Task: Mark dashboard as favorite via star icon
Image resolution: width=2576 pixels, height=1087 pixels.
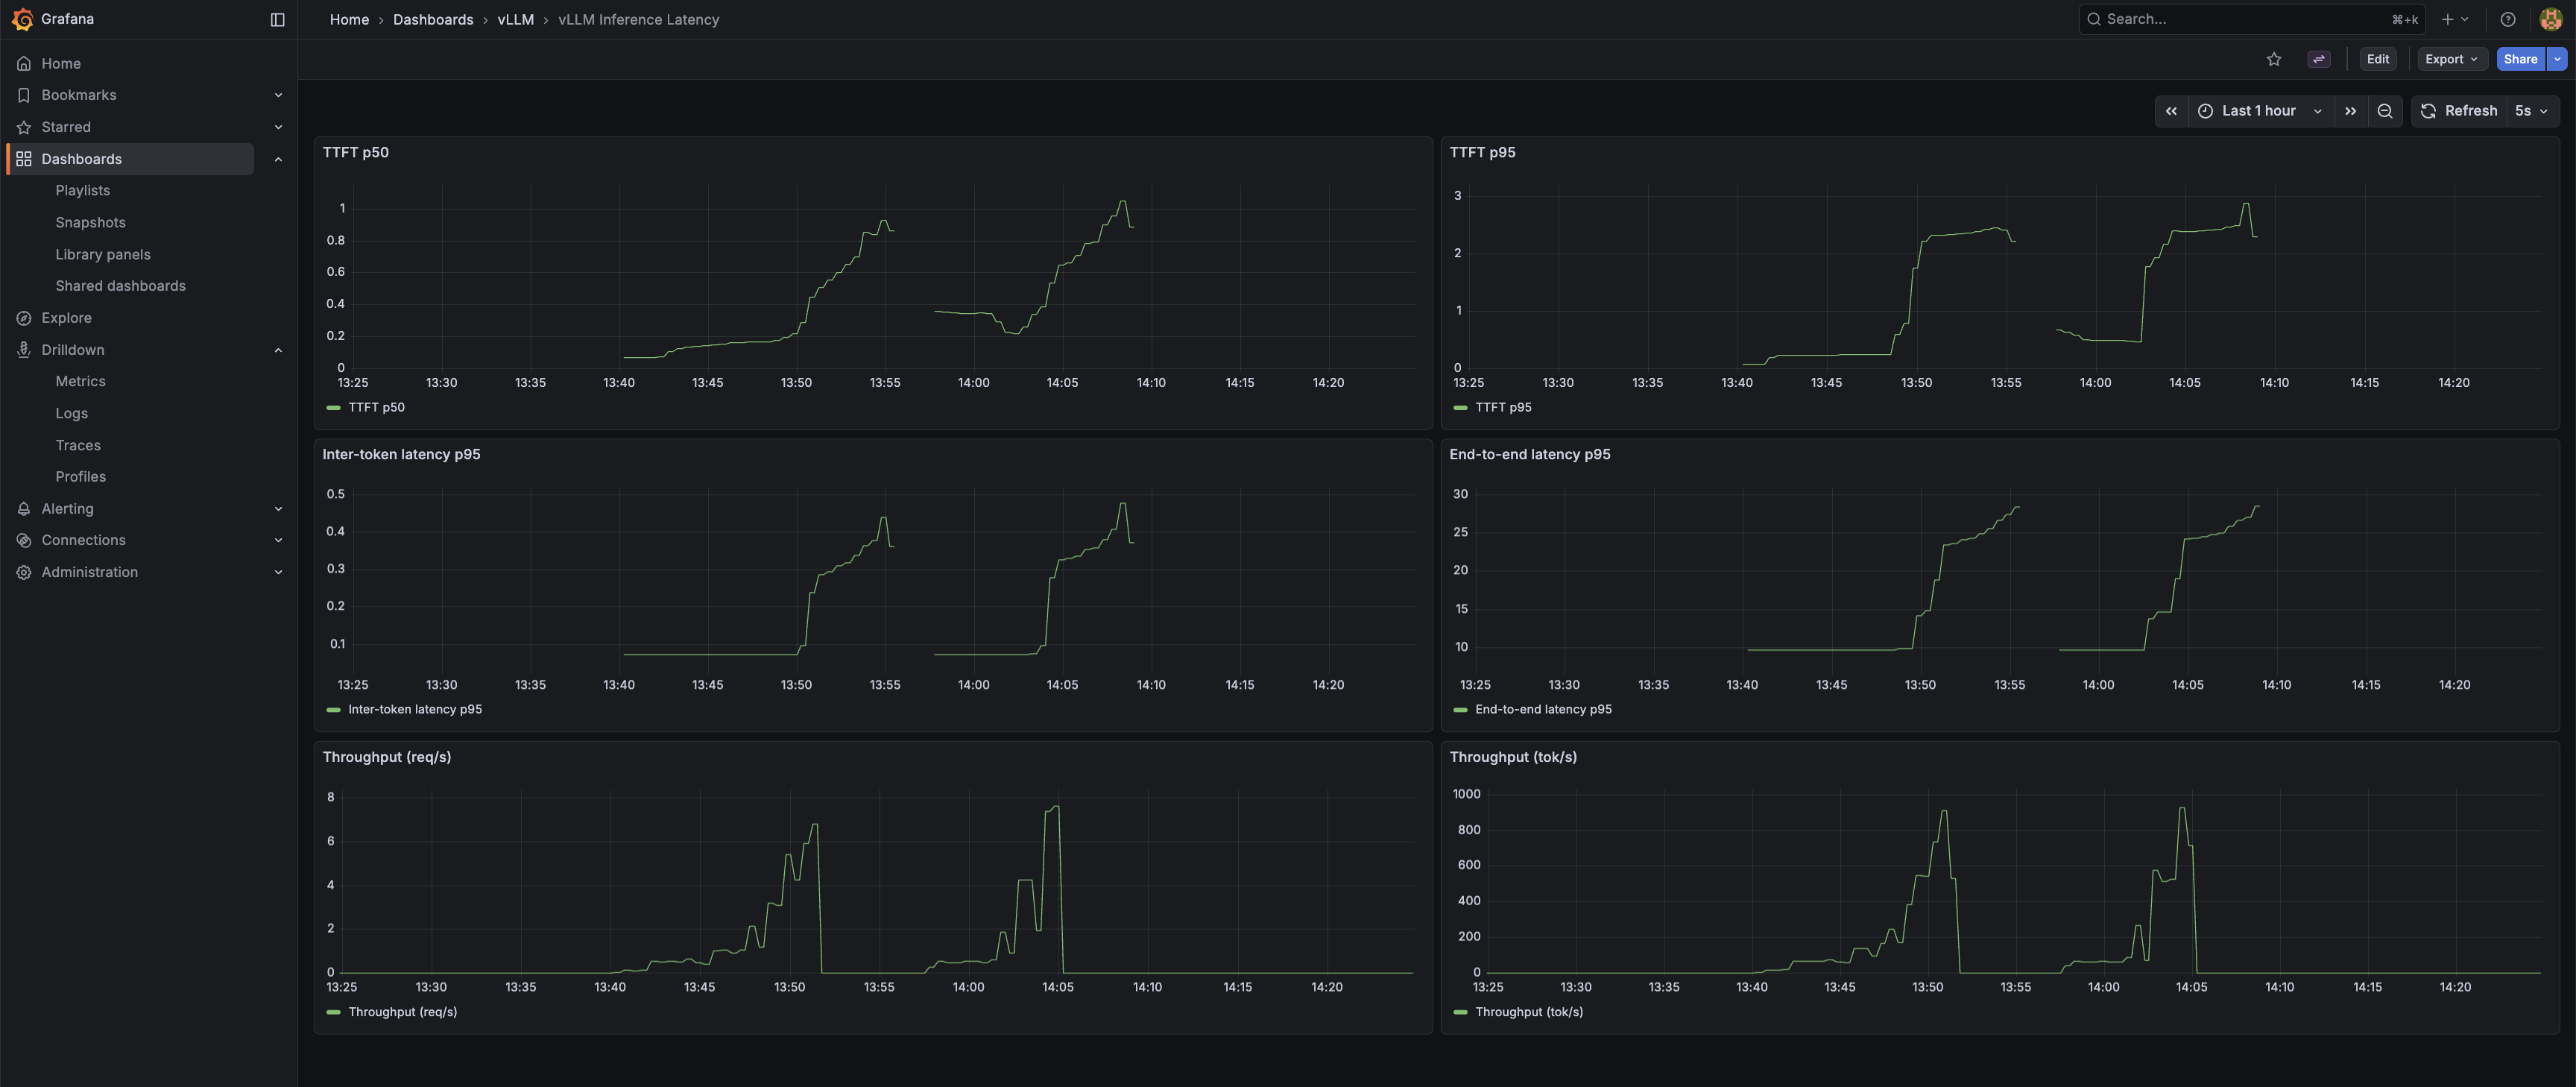Action: click(2274, 58)
